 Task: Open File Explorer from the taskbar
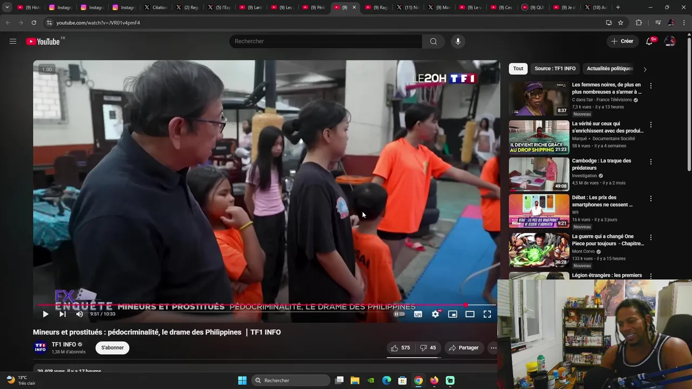[355, 380]
